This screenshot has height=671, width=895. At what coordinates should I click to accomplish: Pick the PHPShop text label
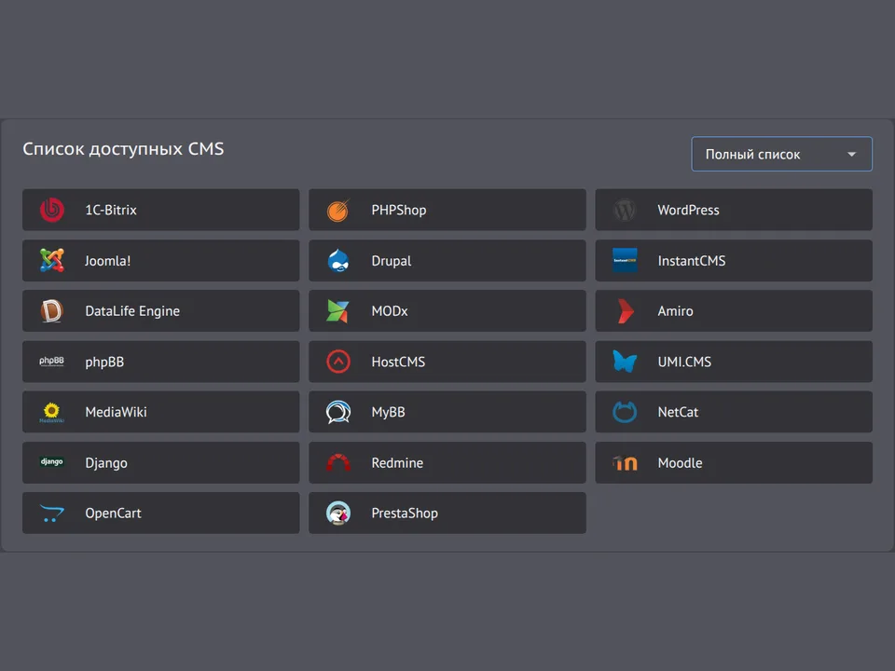[399, 210]
